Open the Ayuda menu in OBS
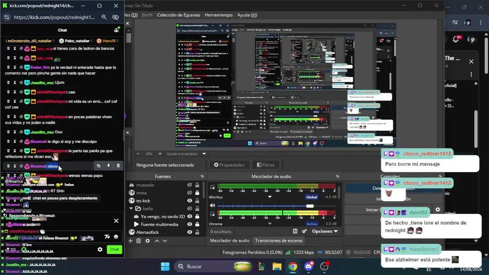The height and width of the screenshot is (275, 489). [x=247, y=15]
